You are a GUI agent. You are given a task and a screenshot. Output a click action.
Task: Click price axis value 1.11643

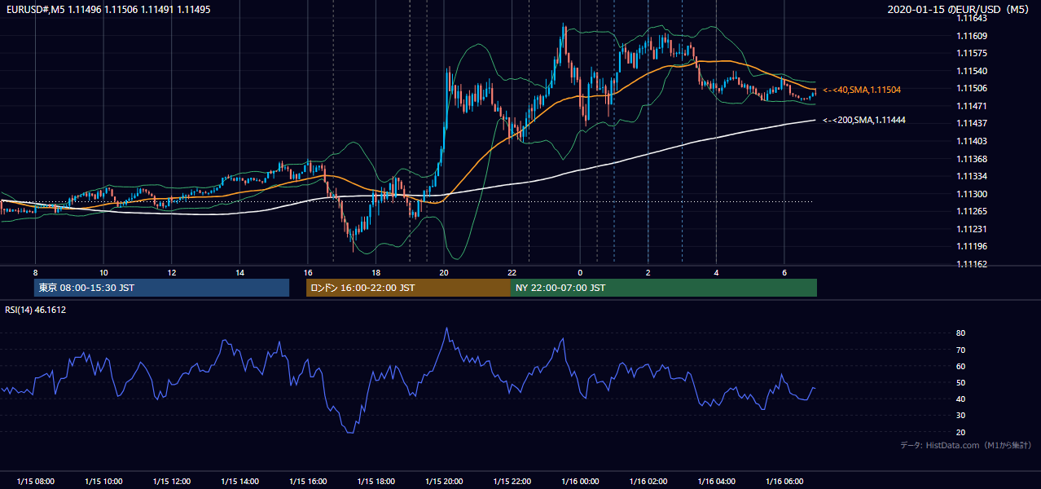tap(972, 18)
